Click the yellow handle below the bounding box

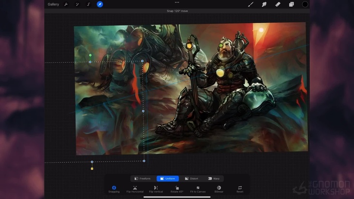coord(92,169)
